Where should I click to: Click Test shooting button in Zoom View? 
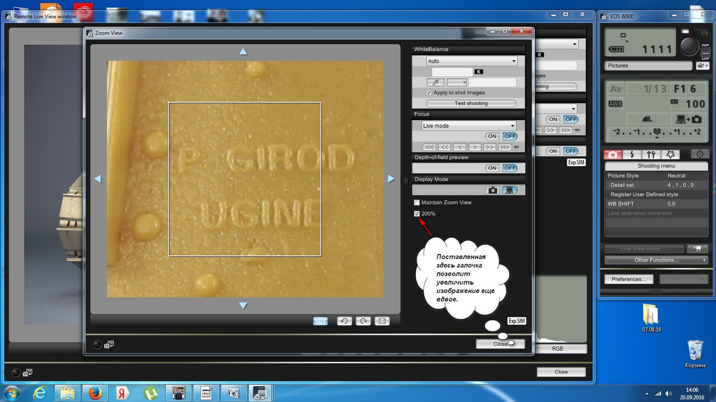pyautogui.click(x=471, y=103)
